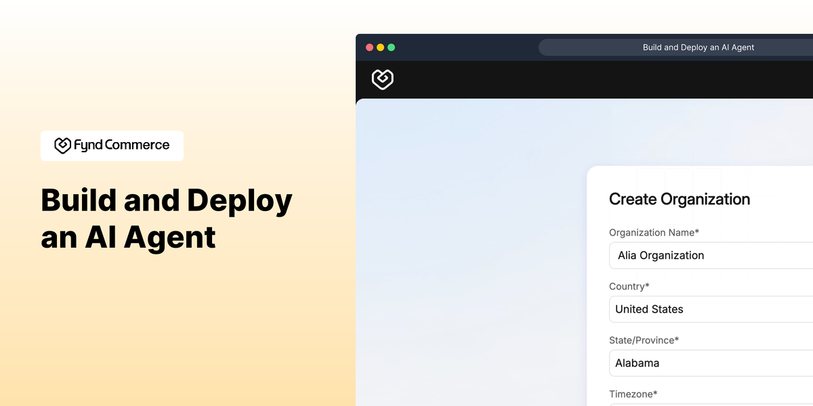This screenshot has height=406, width=813.
Task: Minimize the window using the yellow button
Action: tap(380, 47)
